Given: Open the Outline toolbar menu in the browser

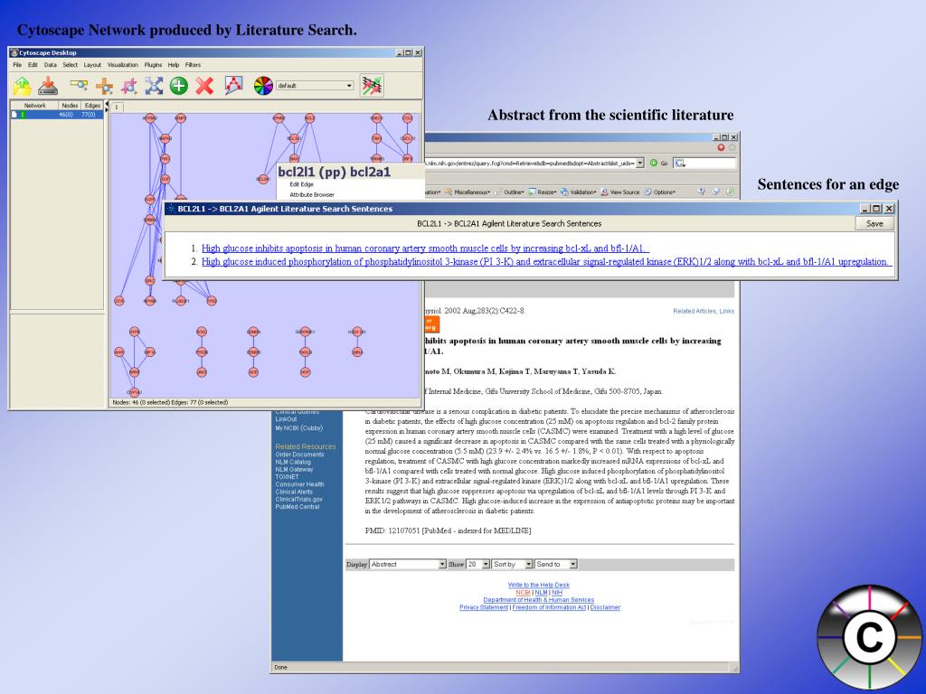Looking at the screenshot, I should click(x=509, y=192).
